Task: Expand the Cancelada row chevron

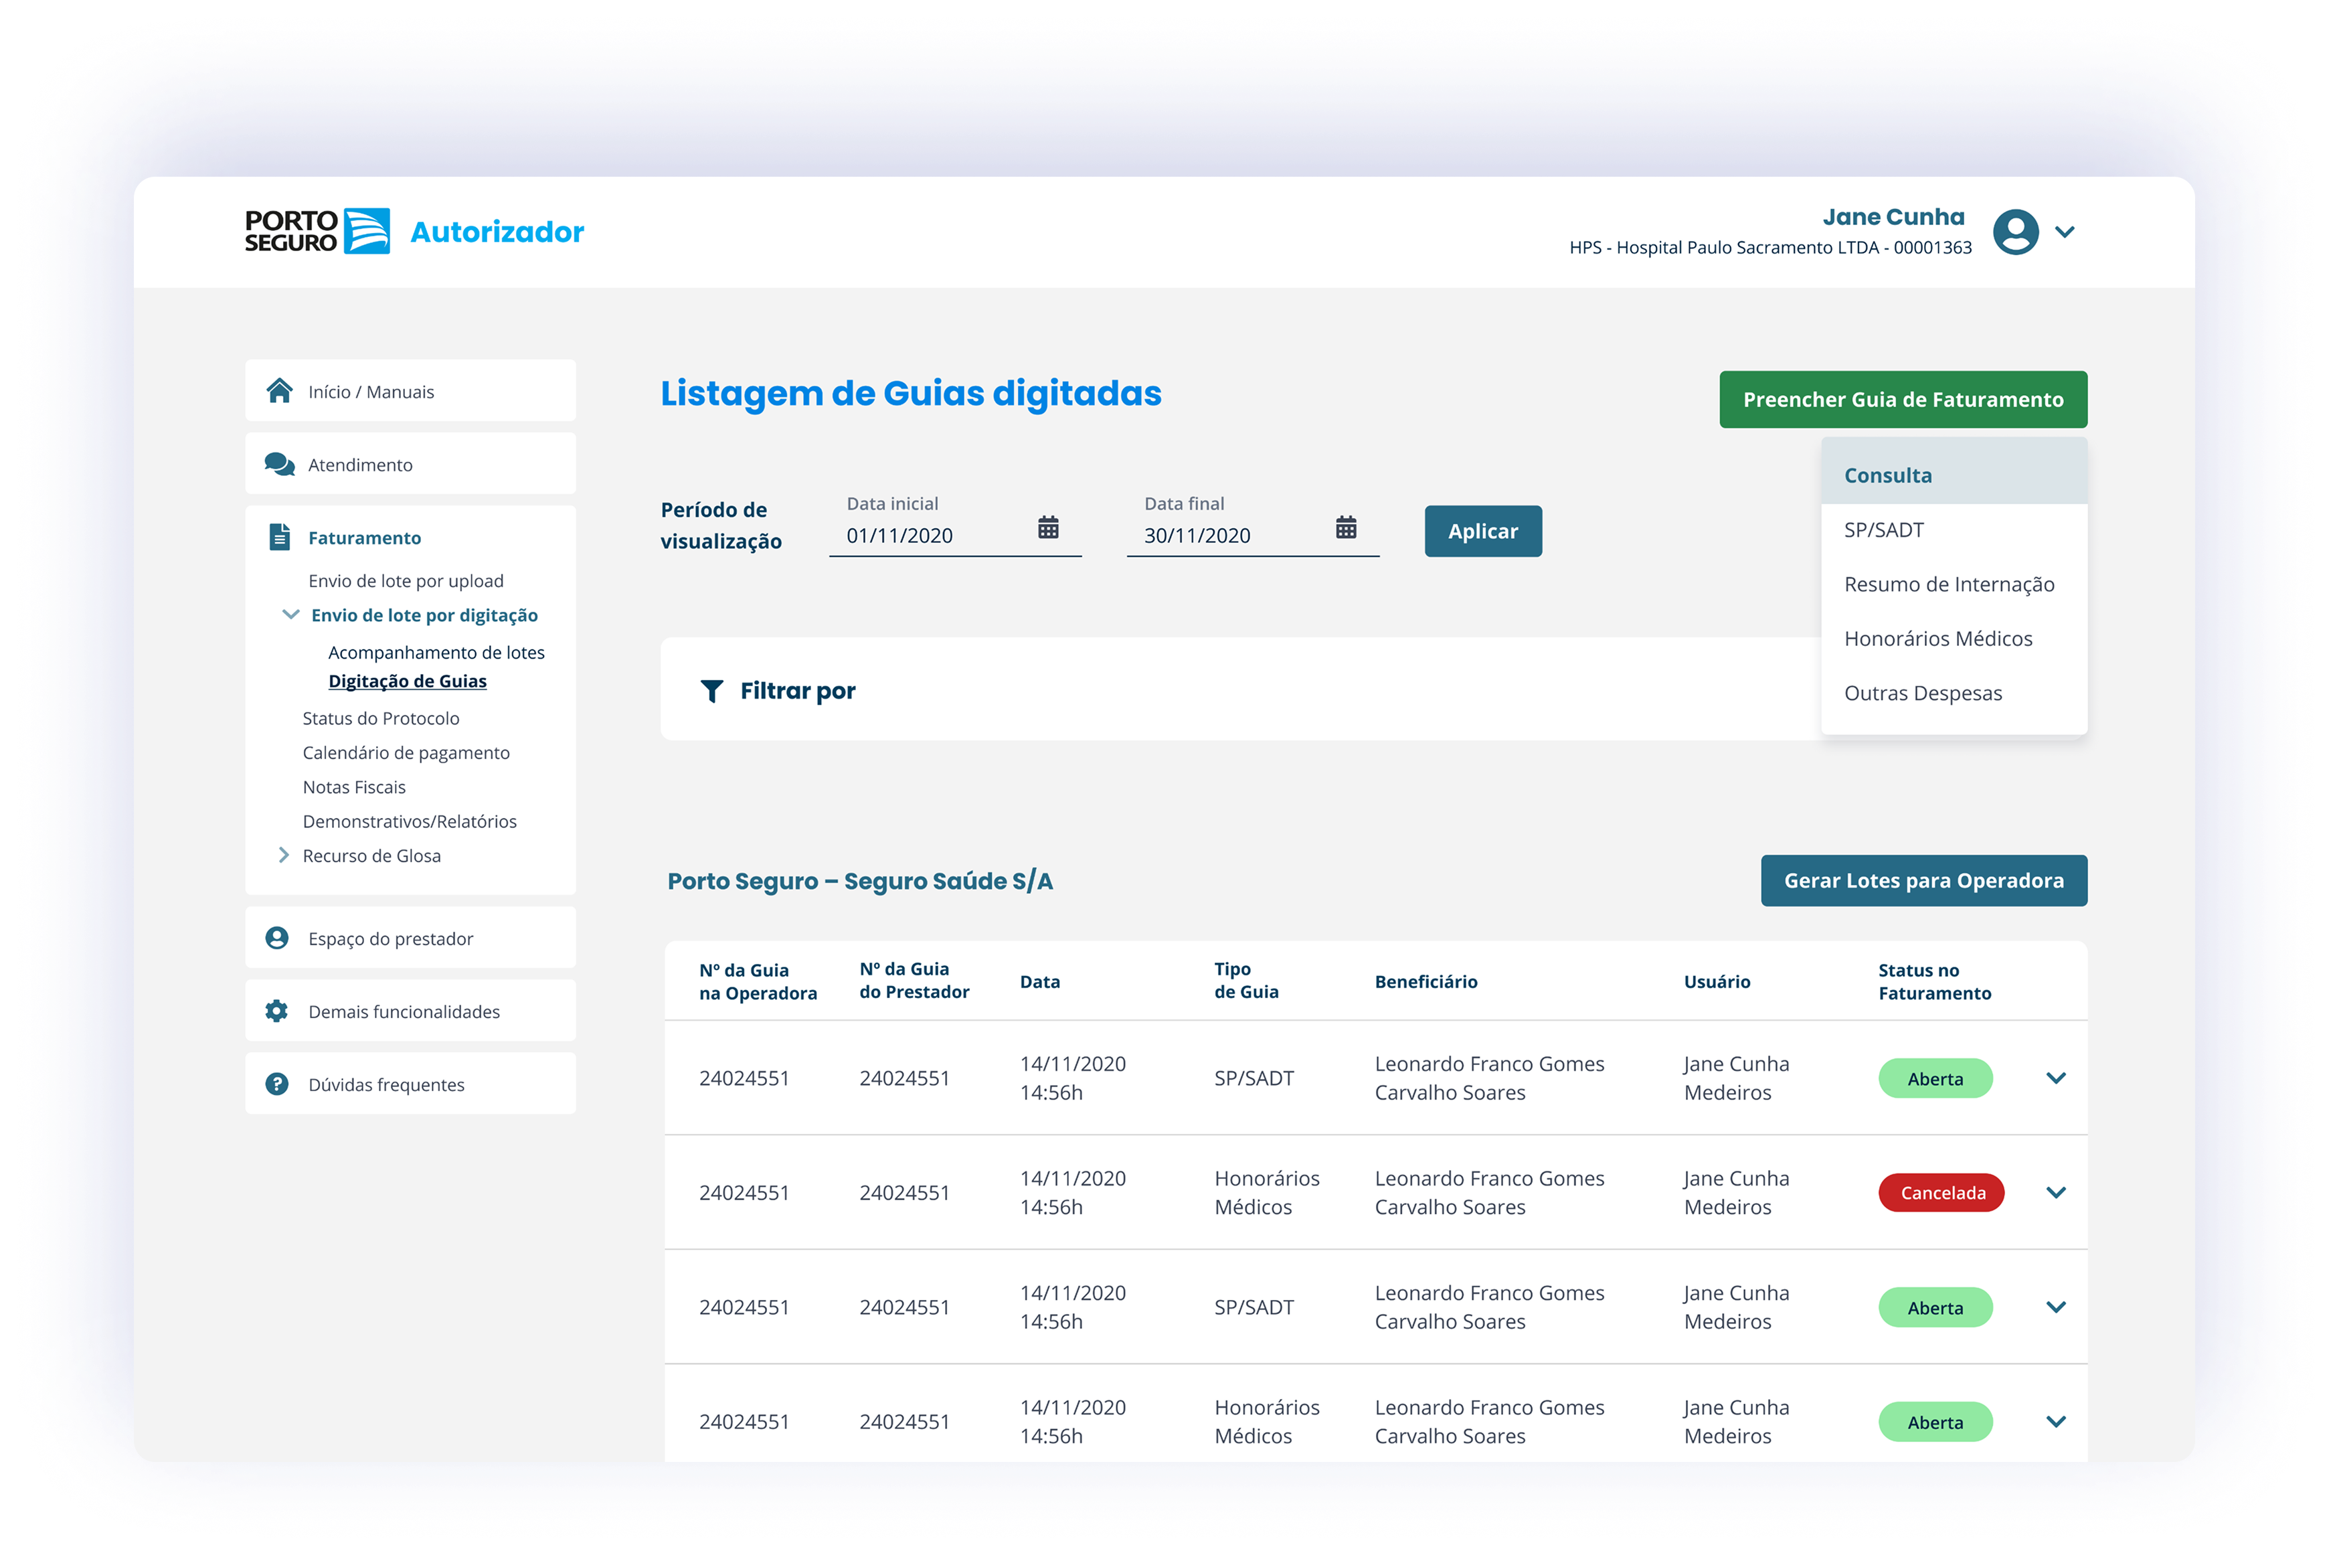Action: click(2056, 1192)
